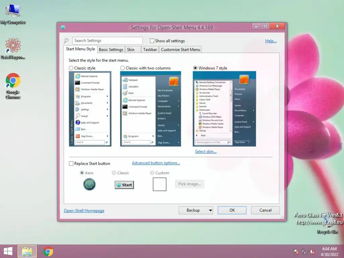The width and height of the screenshot is (344, 258).
Task: Open the Help link
Action: coord(271,41)
